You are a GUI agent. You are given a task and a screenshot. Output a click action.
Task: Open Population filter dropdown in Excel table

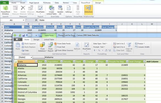coord(45,27)
